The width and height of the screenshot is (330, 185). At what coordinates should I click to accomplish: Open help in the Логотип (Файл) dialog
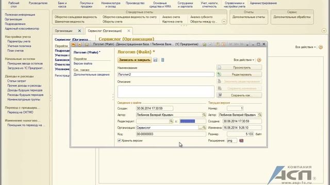pos(259,60)
